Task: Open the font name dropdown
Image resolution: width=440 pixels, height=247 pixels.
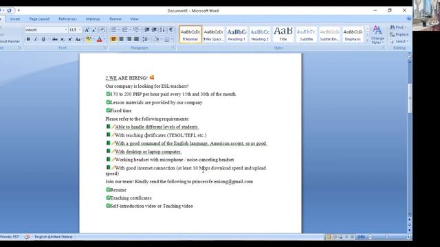Action: [66, 30]
